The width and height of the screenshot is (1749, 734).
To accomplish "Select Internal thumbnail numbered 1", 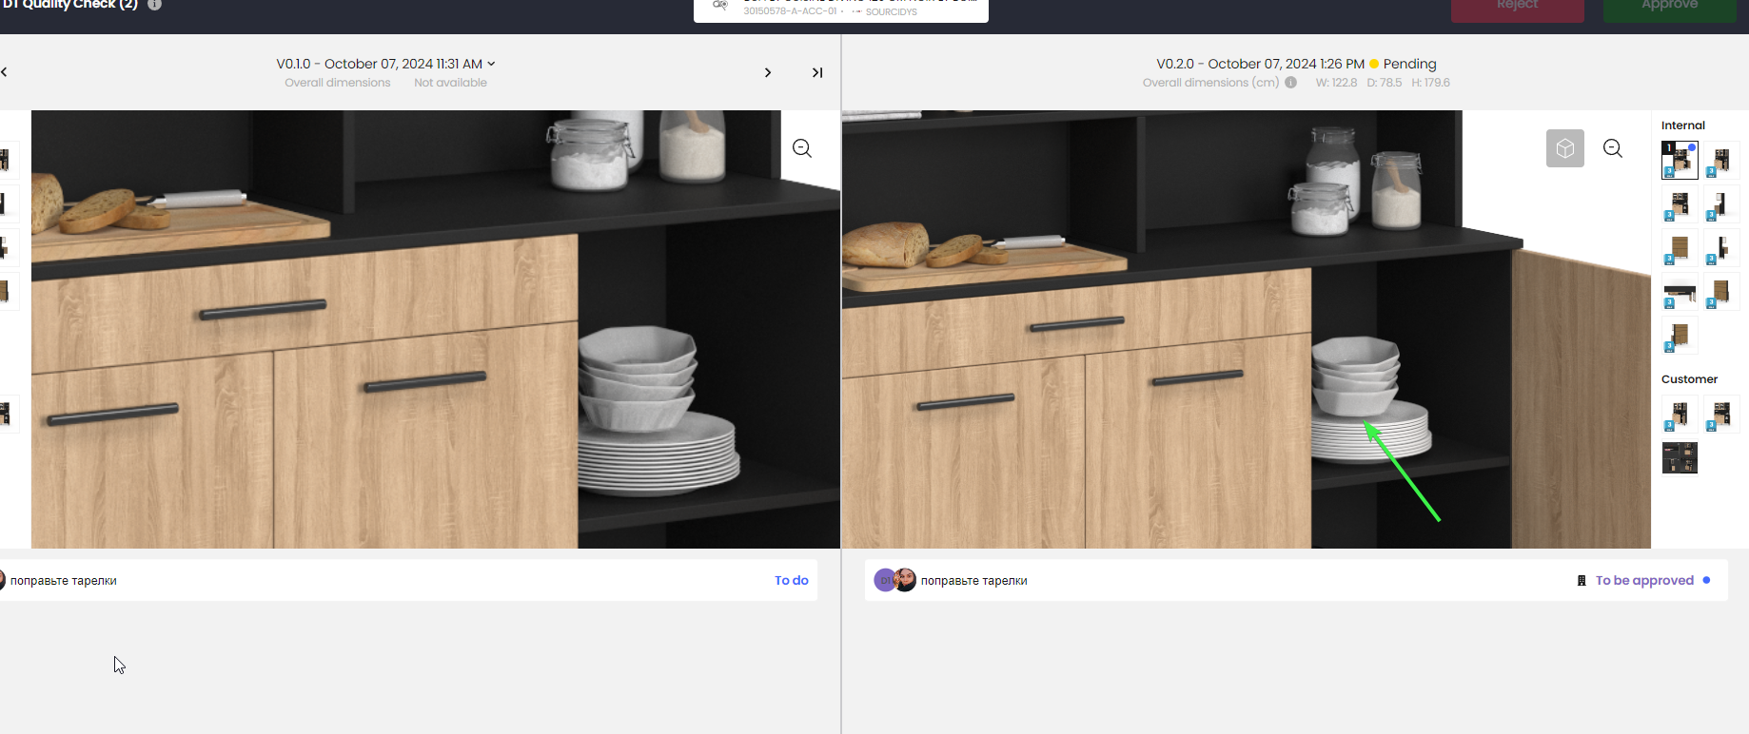I will pos(1680,160).
